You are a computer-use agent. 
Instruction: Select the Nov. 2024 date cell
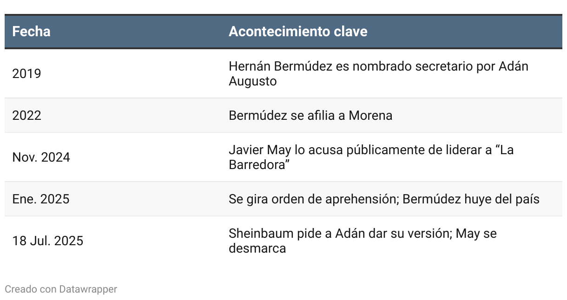(41, 157)
